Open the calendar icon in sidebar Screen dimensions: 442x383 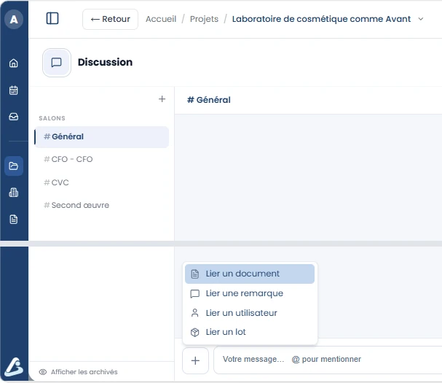14,90
